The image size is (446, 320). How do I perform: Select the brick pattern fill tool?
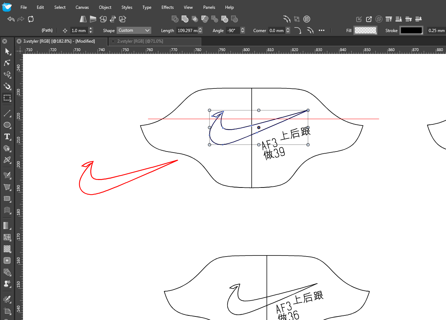(7, 249)
